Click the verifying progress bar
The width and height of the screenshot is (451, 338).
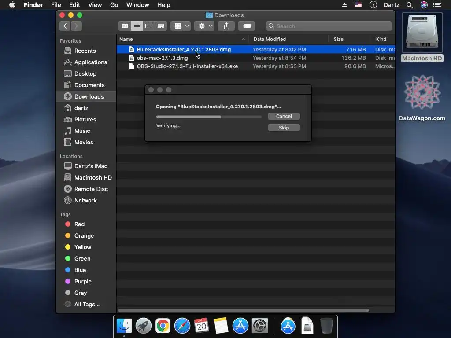coord(209,117)
